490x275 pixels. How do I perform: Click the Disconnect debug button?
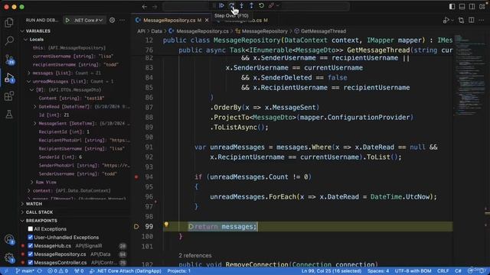click(271, 5)
